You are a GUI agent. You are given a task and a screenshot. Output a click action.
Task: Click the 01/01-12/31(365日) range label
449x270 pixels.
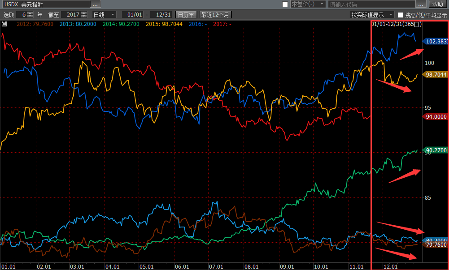coord(397,24)
